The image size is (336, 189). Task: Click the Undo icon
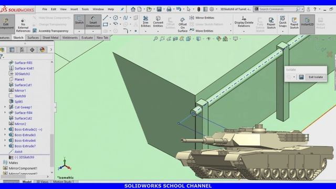178,9
